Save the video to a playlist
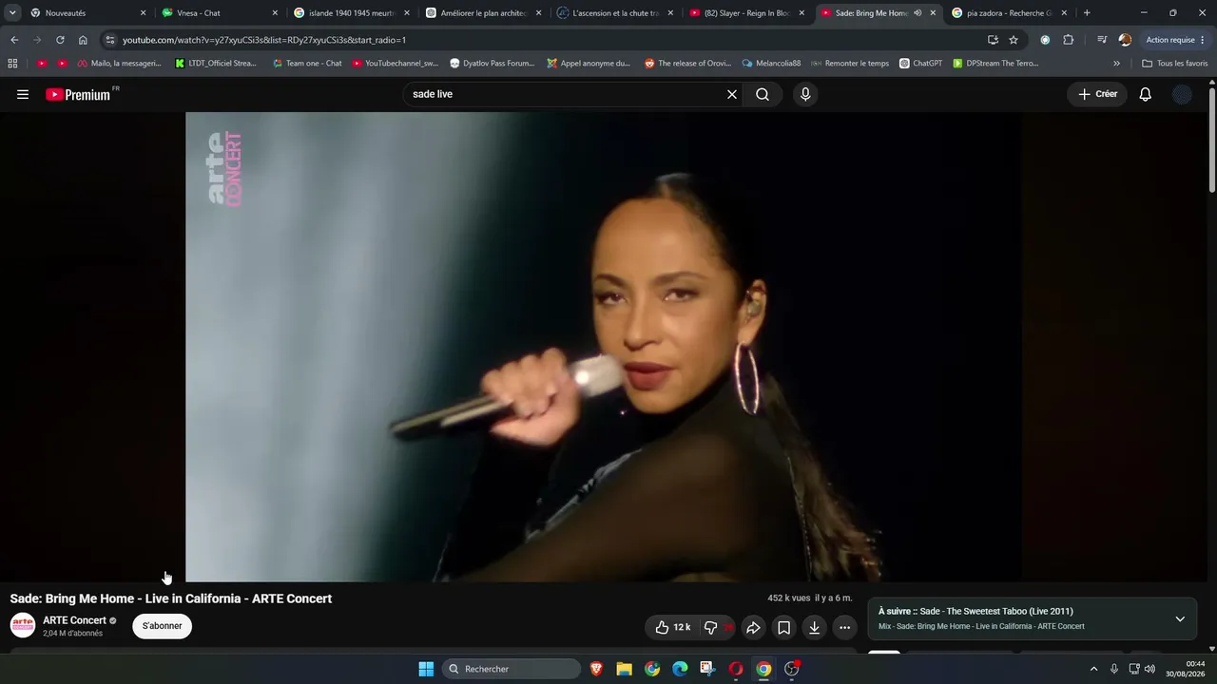This screenshot has width=1217, height=684. [783, 627]
